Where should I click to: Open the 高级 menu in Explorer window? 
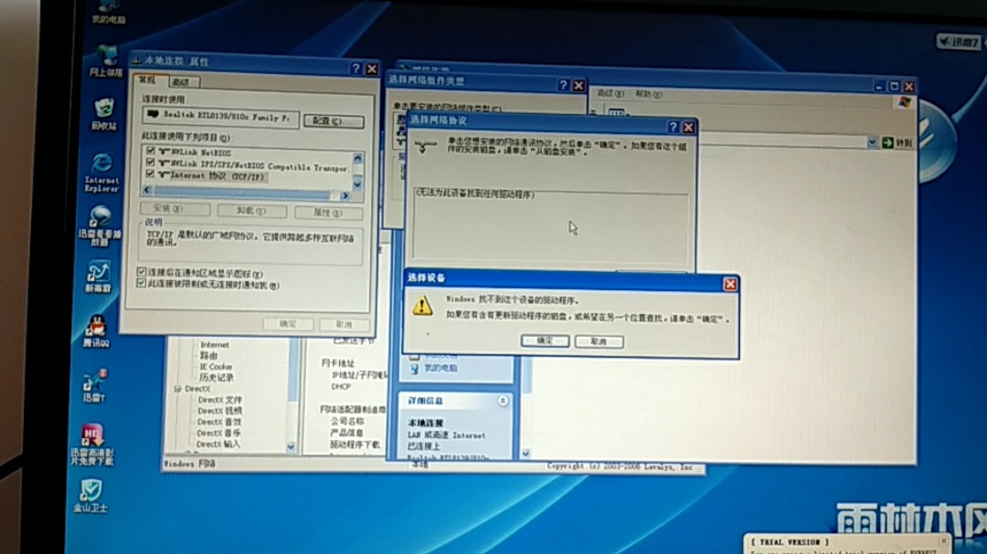coord(610,93)
